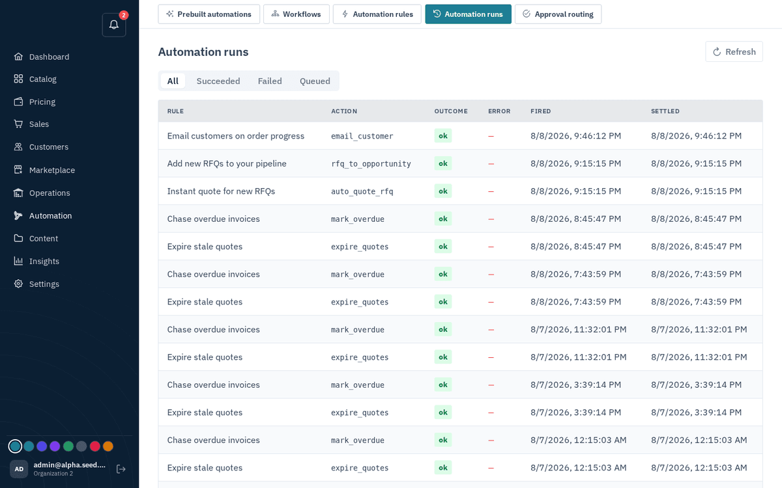Choose the gray theme swatch
Screen dimensions: 782x488
81,446
